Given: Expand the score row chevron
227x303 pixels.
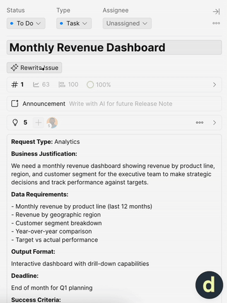Looking at the screenshot, I should point(214,85).
